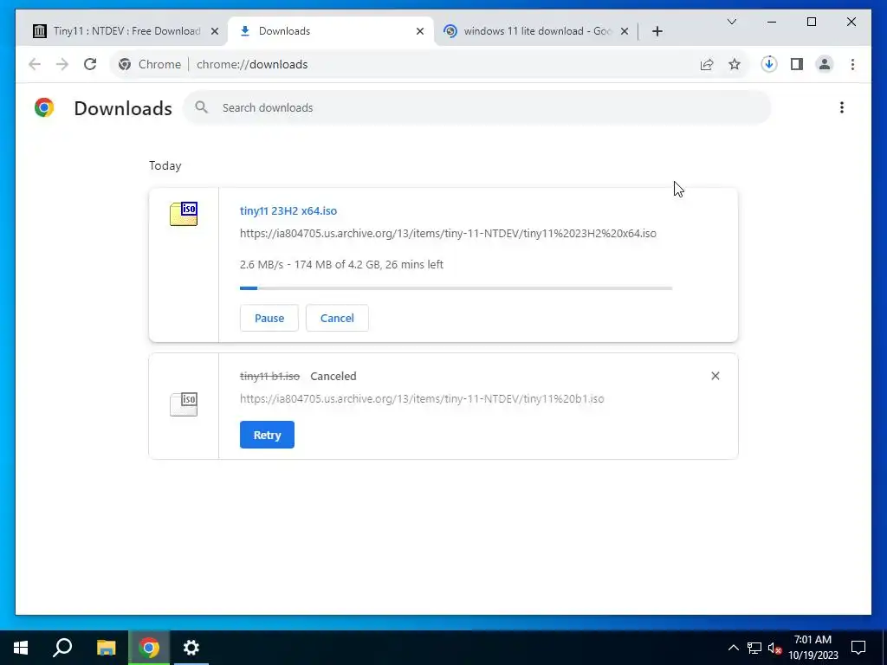Reload the downloads page
This screenshot has width=887, height=665.
click(x=90, y=64)
